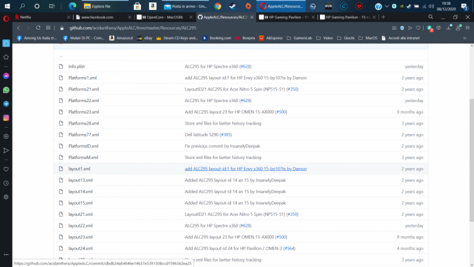Click the layout1.xml commit message link

245,169
